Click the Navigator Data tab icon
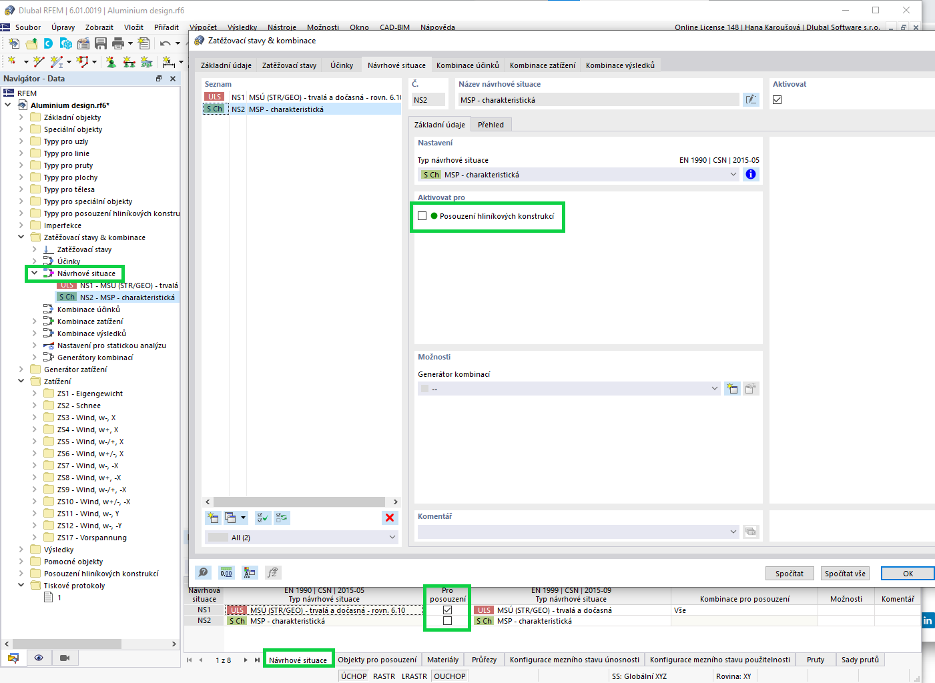This screenshot has width=935, height=683. pos(13,658)
